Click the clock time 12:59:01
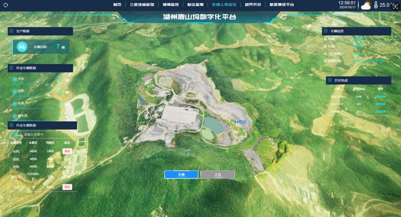The height and width of the screenshot is (217, 401). [347, 3]
